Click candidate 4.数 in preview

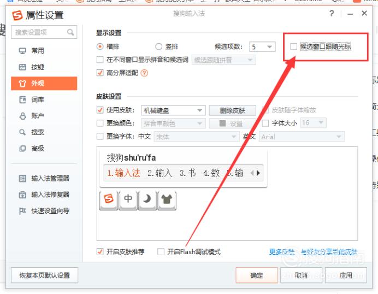point(211,173)
